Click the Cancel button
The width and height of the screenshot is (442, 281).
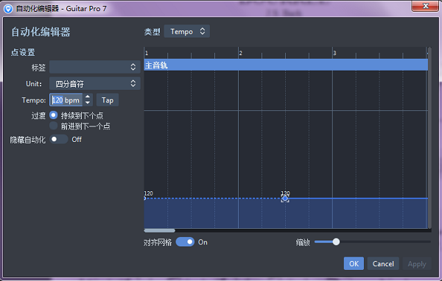[383, 263]
